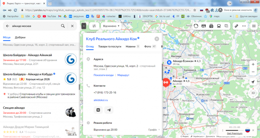This screenshot has height=138, width=260.
Task: Click the widget's progress slider bar
Action: pos(235,130)
